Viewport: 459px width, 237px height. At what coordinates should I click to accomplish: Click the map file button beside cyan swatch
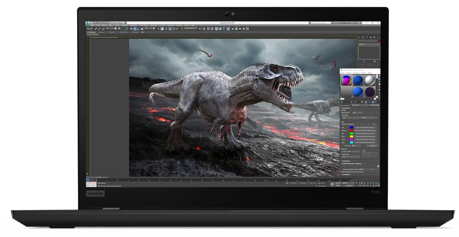pos(366,142)
